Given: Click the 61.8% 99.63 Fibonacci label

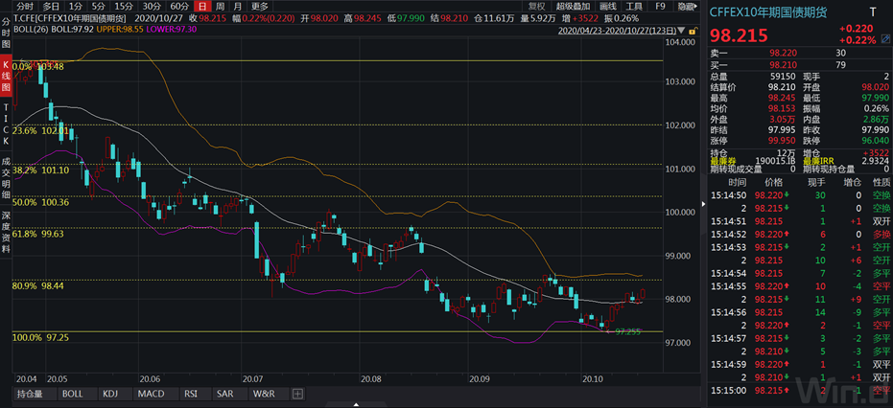Looking at the screenshot, I should [38, 234].
